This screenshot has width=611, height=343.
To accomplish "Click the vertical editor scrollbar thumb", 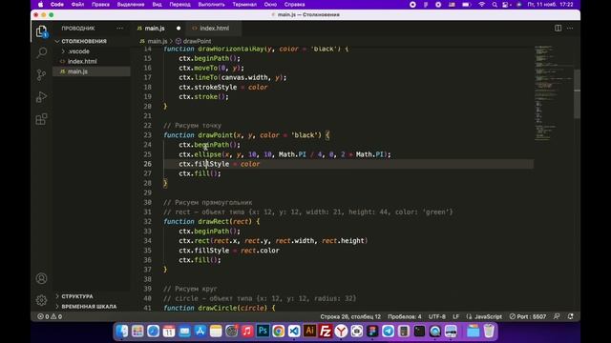I will point(577,93).
